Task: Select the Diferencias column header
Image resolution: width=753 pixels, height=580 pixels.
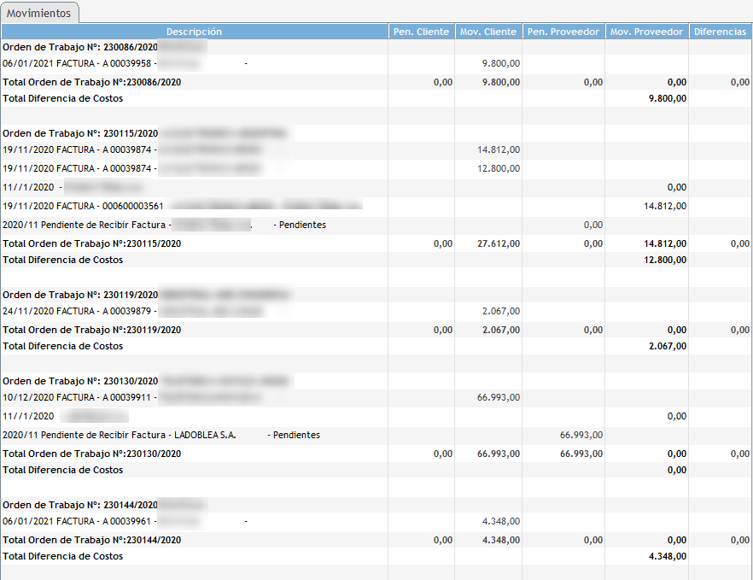Action: point(720,32)
